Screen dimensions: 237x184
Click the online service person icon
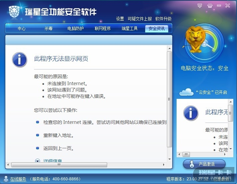pyautogui.click(x=6, y=179)
